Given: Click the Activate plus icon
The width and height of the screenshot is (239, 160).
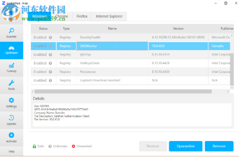Looking at the screenshot, I should (11, 135).
